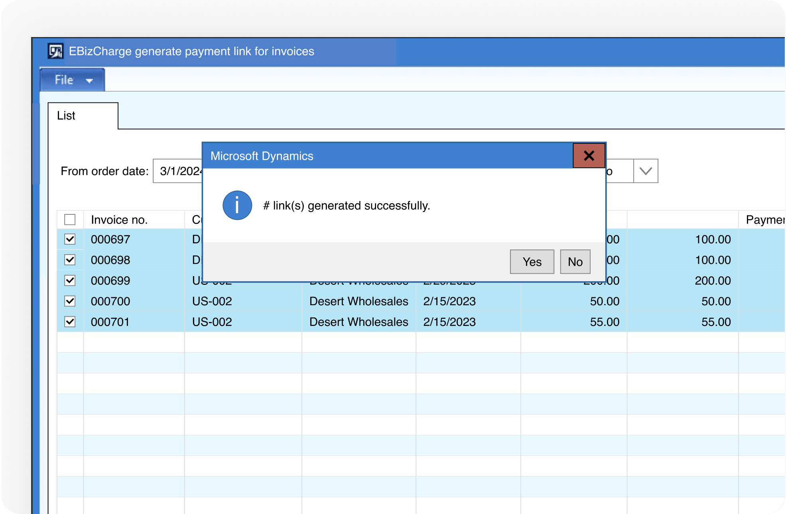
Task: Click the blue information icon in dialog
Action: point(237,205)
